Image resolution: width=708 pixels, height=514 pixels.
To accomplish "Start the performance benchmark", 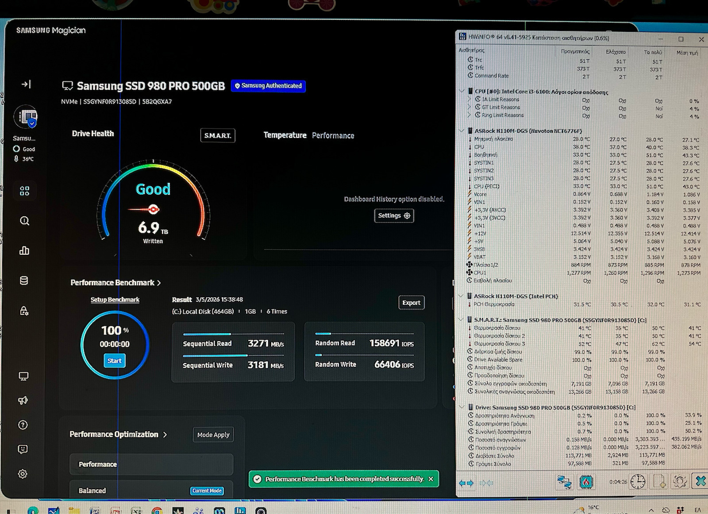I will point(115,361).
